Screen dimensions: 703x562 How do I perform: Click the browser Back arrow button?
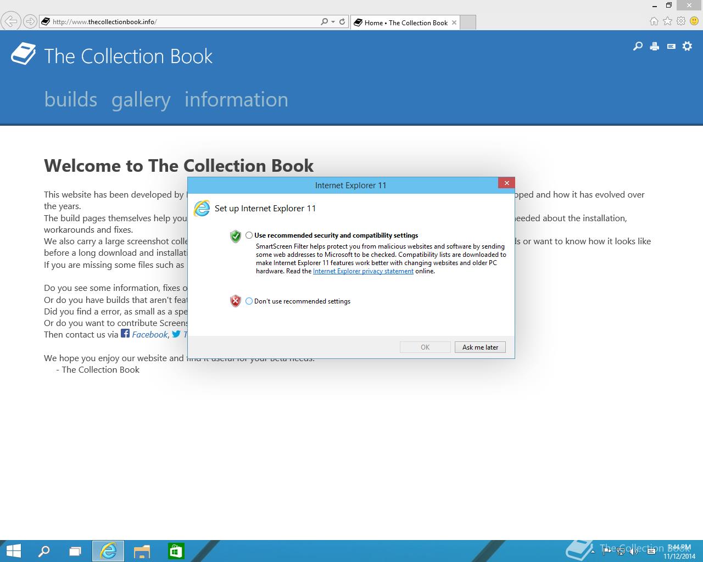(10, 22)
